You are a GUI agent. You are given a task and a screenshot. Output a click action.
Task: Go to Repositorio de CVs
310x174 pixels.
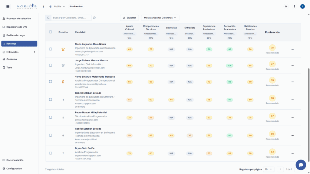(17, 27)
